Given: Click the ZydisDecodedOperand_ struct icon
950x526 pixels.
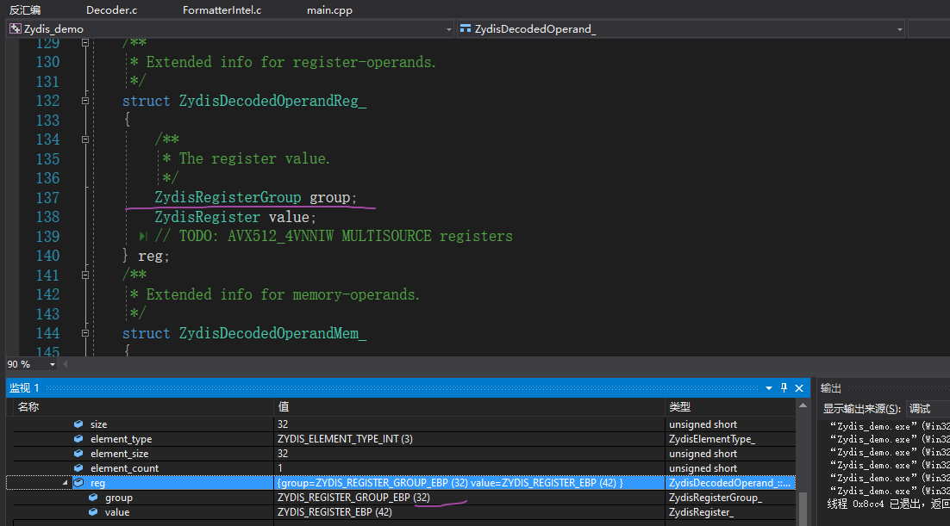Looking at the screenshot, I should tap(466, 28).
